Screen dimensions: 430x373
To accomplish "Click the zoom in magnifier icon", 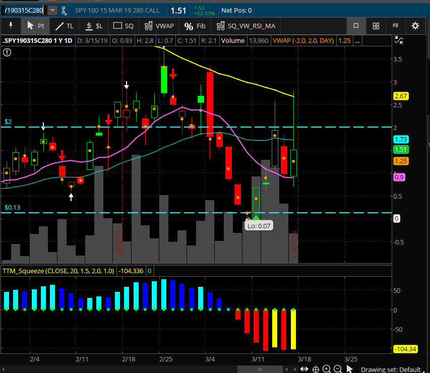I will [x=327, y=369].
